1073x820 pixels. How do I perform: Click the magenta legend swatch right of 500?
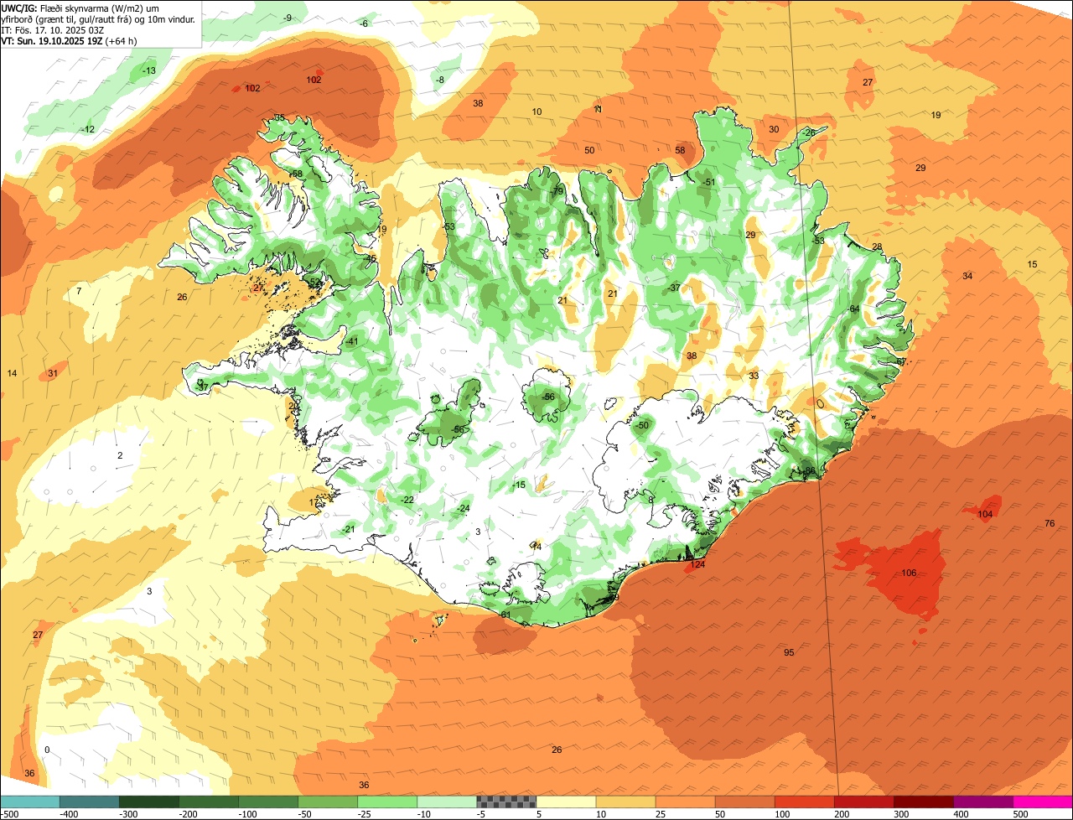coord(1043,802)
